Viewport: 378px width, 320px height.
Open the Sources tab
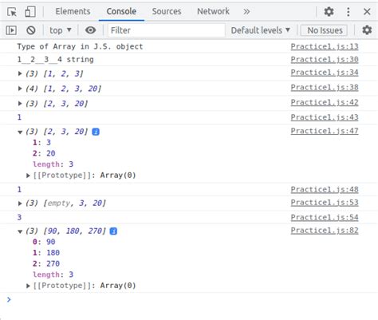point(167,11)
